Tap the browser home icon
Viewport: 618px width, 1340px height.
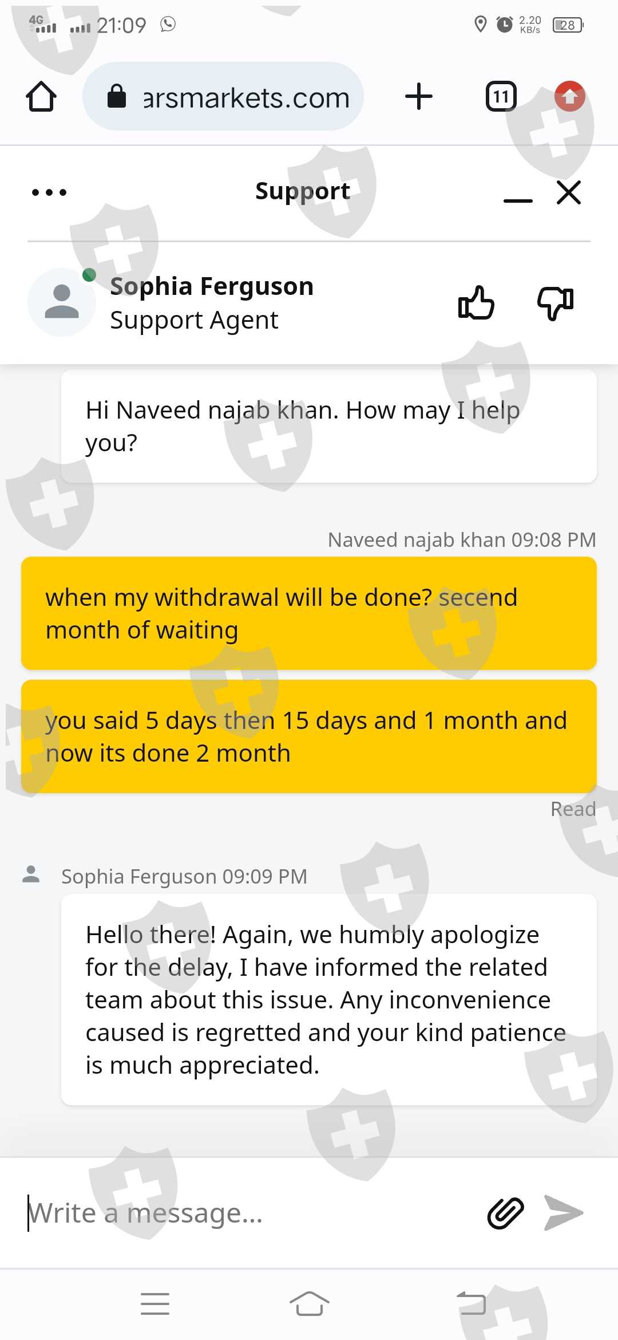point(41,96)
